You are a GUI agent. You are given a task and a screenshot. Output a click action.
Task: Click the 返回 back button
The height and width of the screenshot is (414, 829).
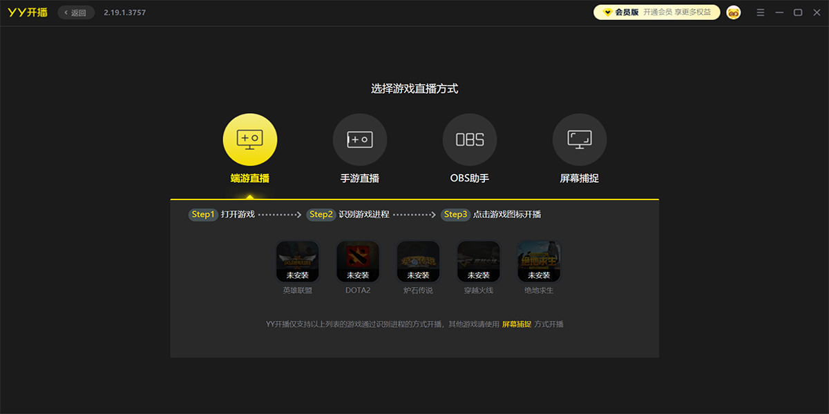tap(75, 12)
